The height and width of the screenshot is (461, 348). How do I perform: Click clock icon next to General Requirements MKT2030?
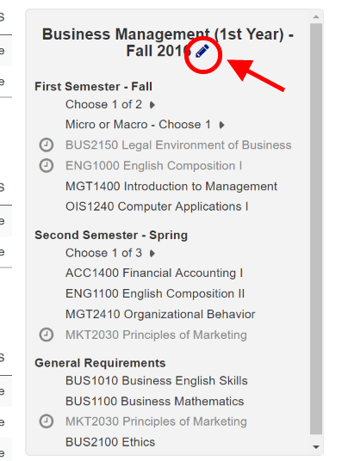coord(47,421)
